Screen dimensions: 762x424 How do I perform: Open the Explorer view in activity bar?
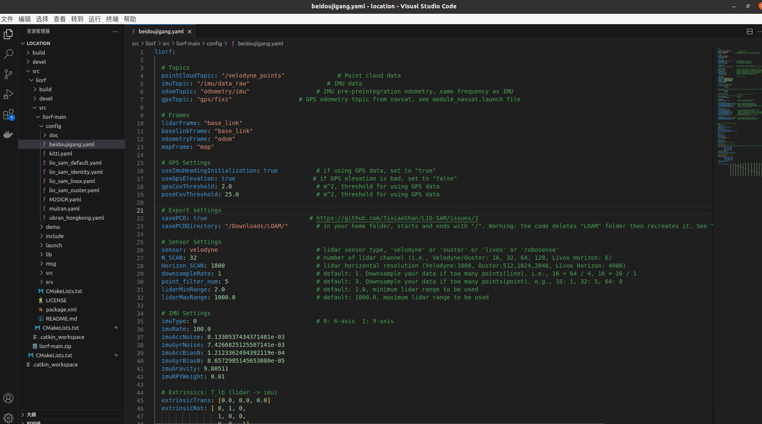[8, 34]
